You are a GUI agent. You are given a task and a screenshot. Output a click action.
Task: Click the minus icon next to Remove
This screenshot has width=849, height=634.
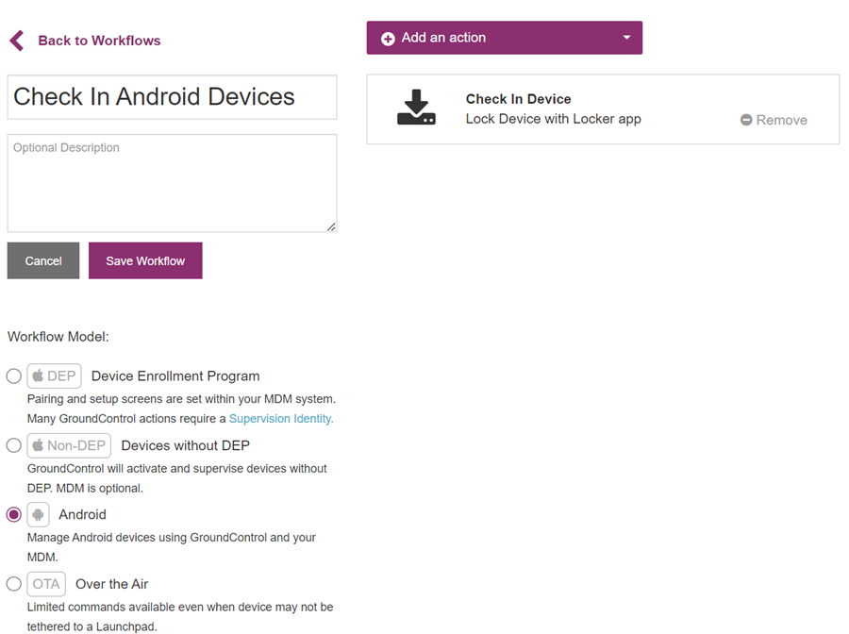coord(744,120)
